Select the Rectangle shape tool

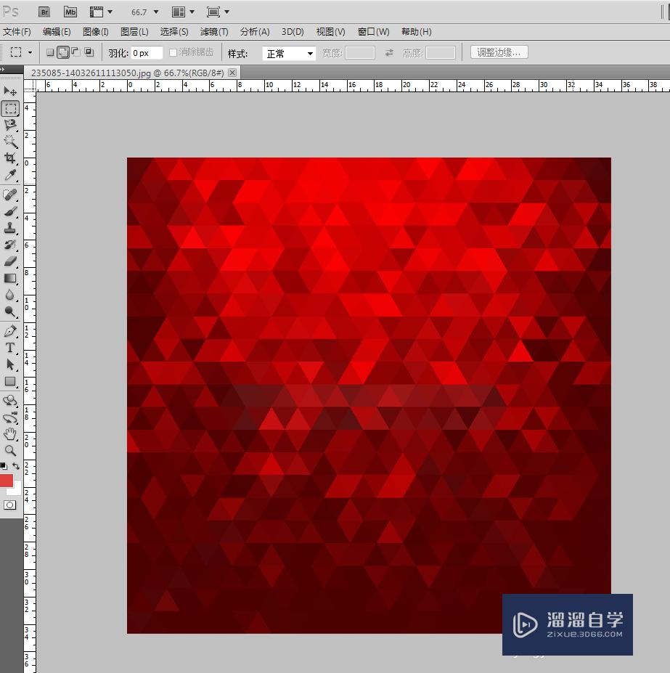[x=10, y=382]
